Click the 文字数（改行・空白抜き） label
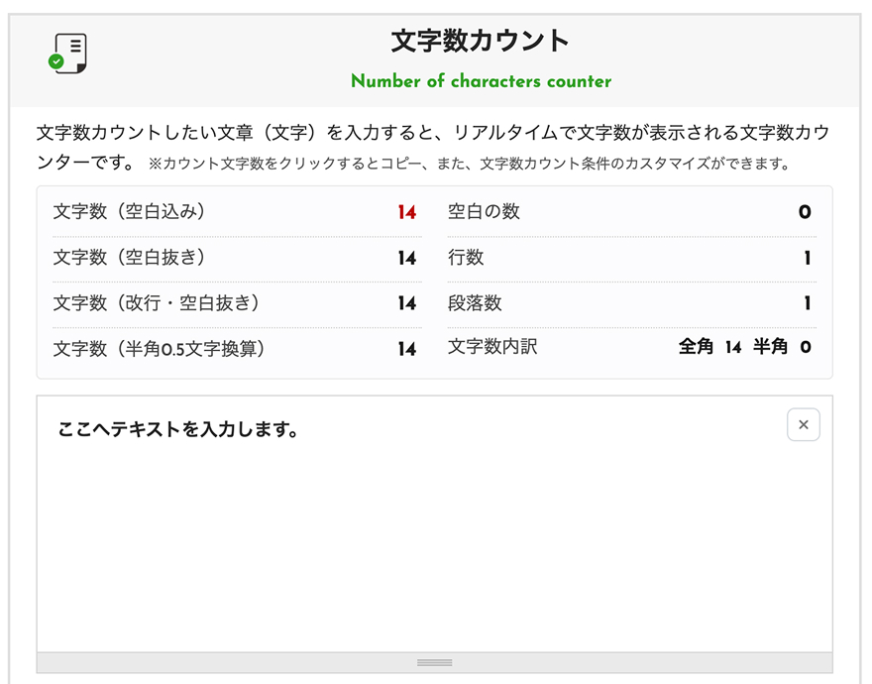This screenshot has width=872, height=684. [x=157, y=302]
